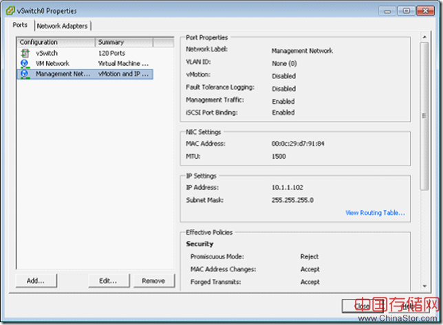Click the 120 Ports summary cell
The height and width of the screenshot is (325, 443).
coord(112,53)
